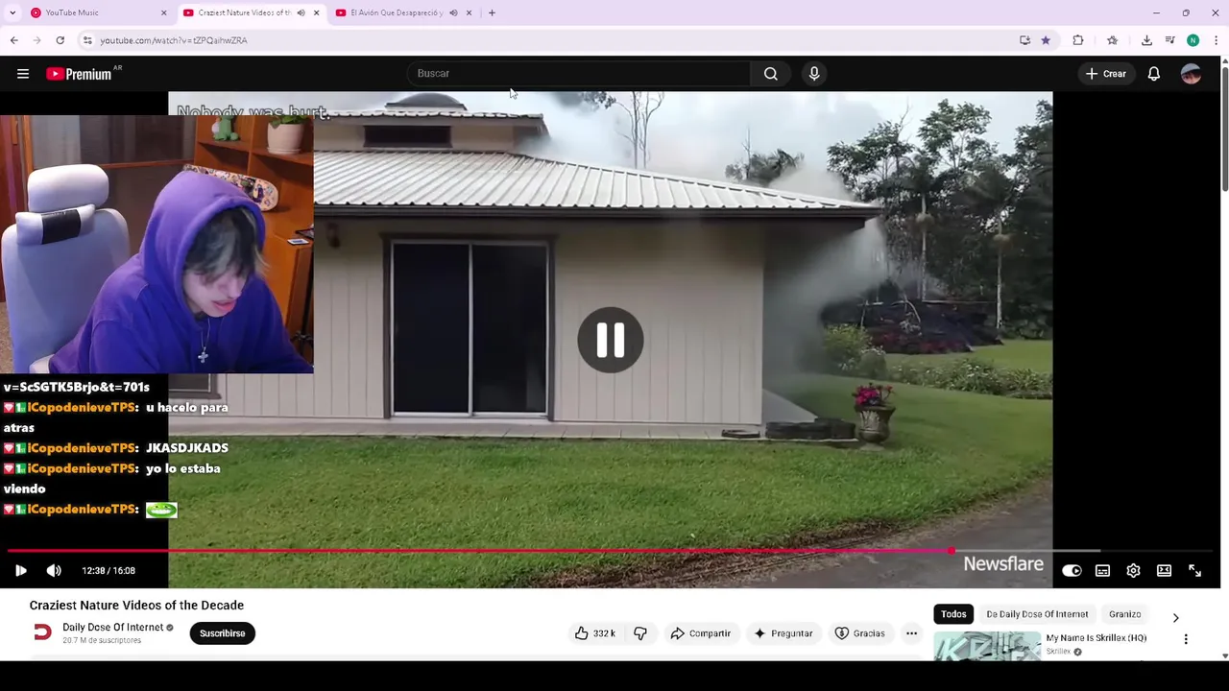The height and width of the screenshot is (691, 1229).
Task: Click the 12:38 / 16:08 time display
Action: 108,570
